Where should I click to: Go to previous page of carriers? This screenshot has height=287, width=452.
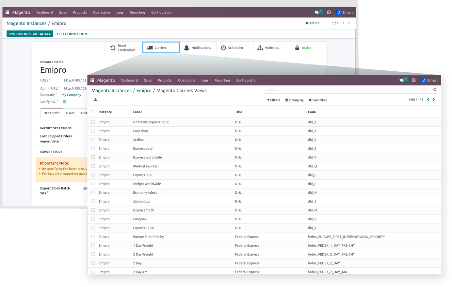coord(428,99)
